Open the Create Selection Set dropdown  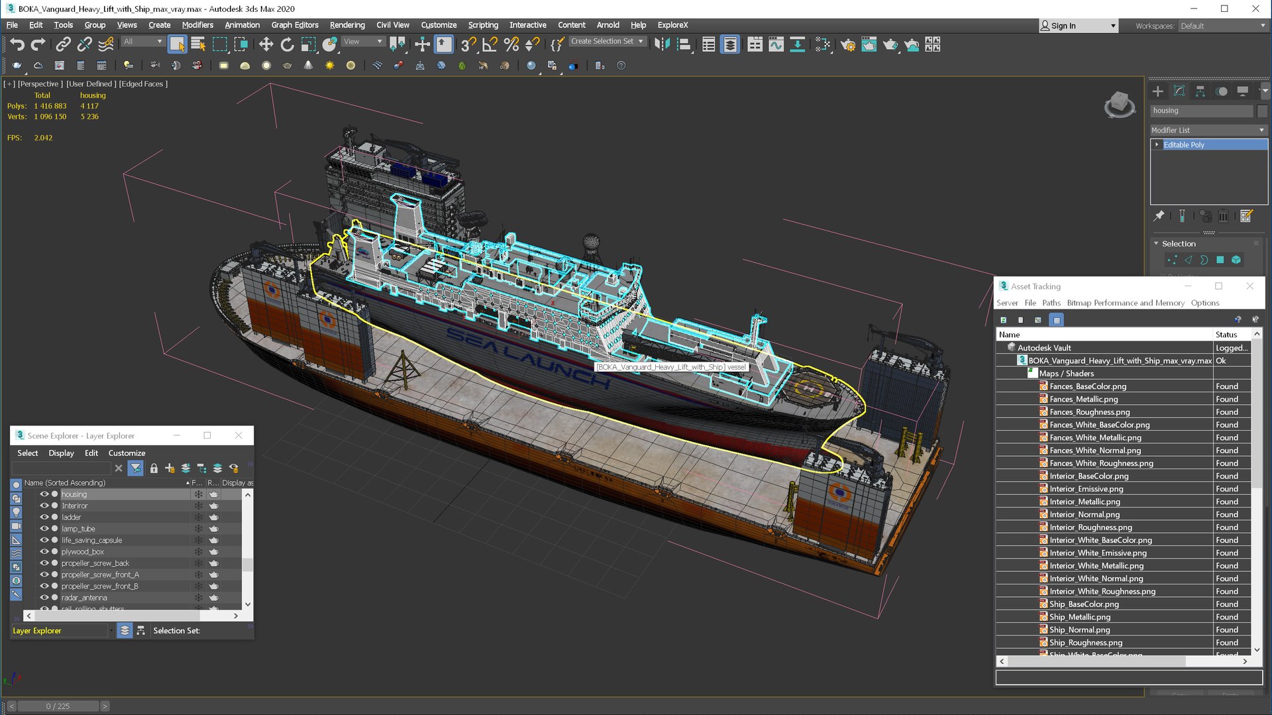tap(607, 41)
